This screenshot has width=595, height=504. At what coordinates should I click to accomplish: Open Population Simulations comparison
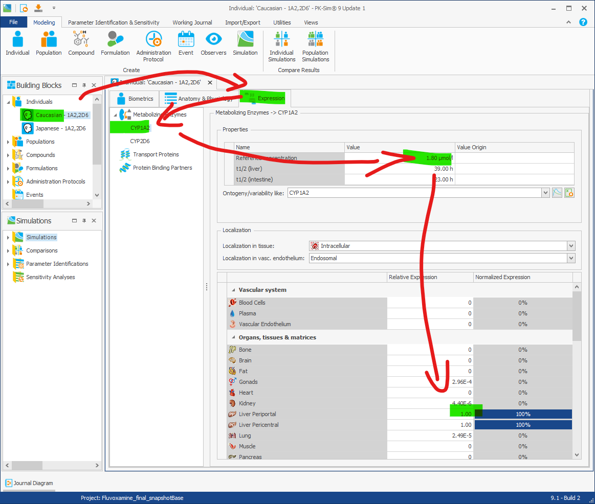315,46
